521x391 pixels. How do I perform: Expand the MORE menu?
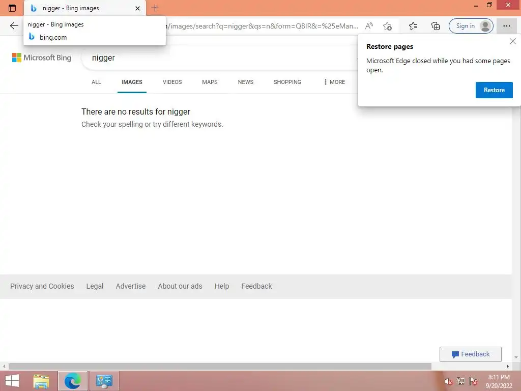(x=334, y=82)
